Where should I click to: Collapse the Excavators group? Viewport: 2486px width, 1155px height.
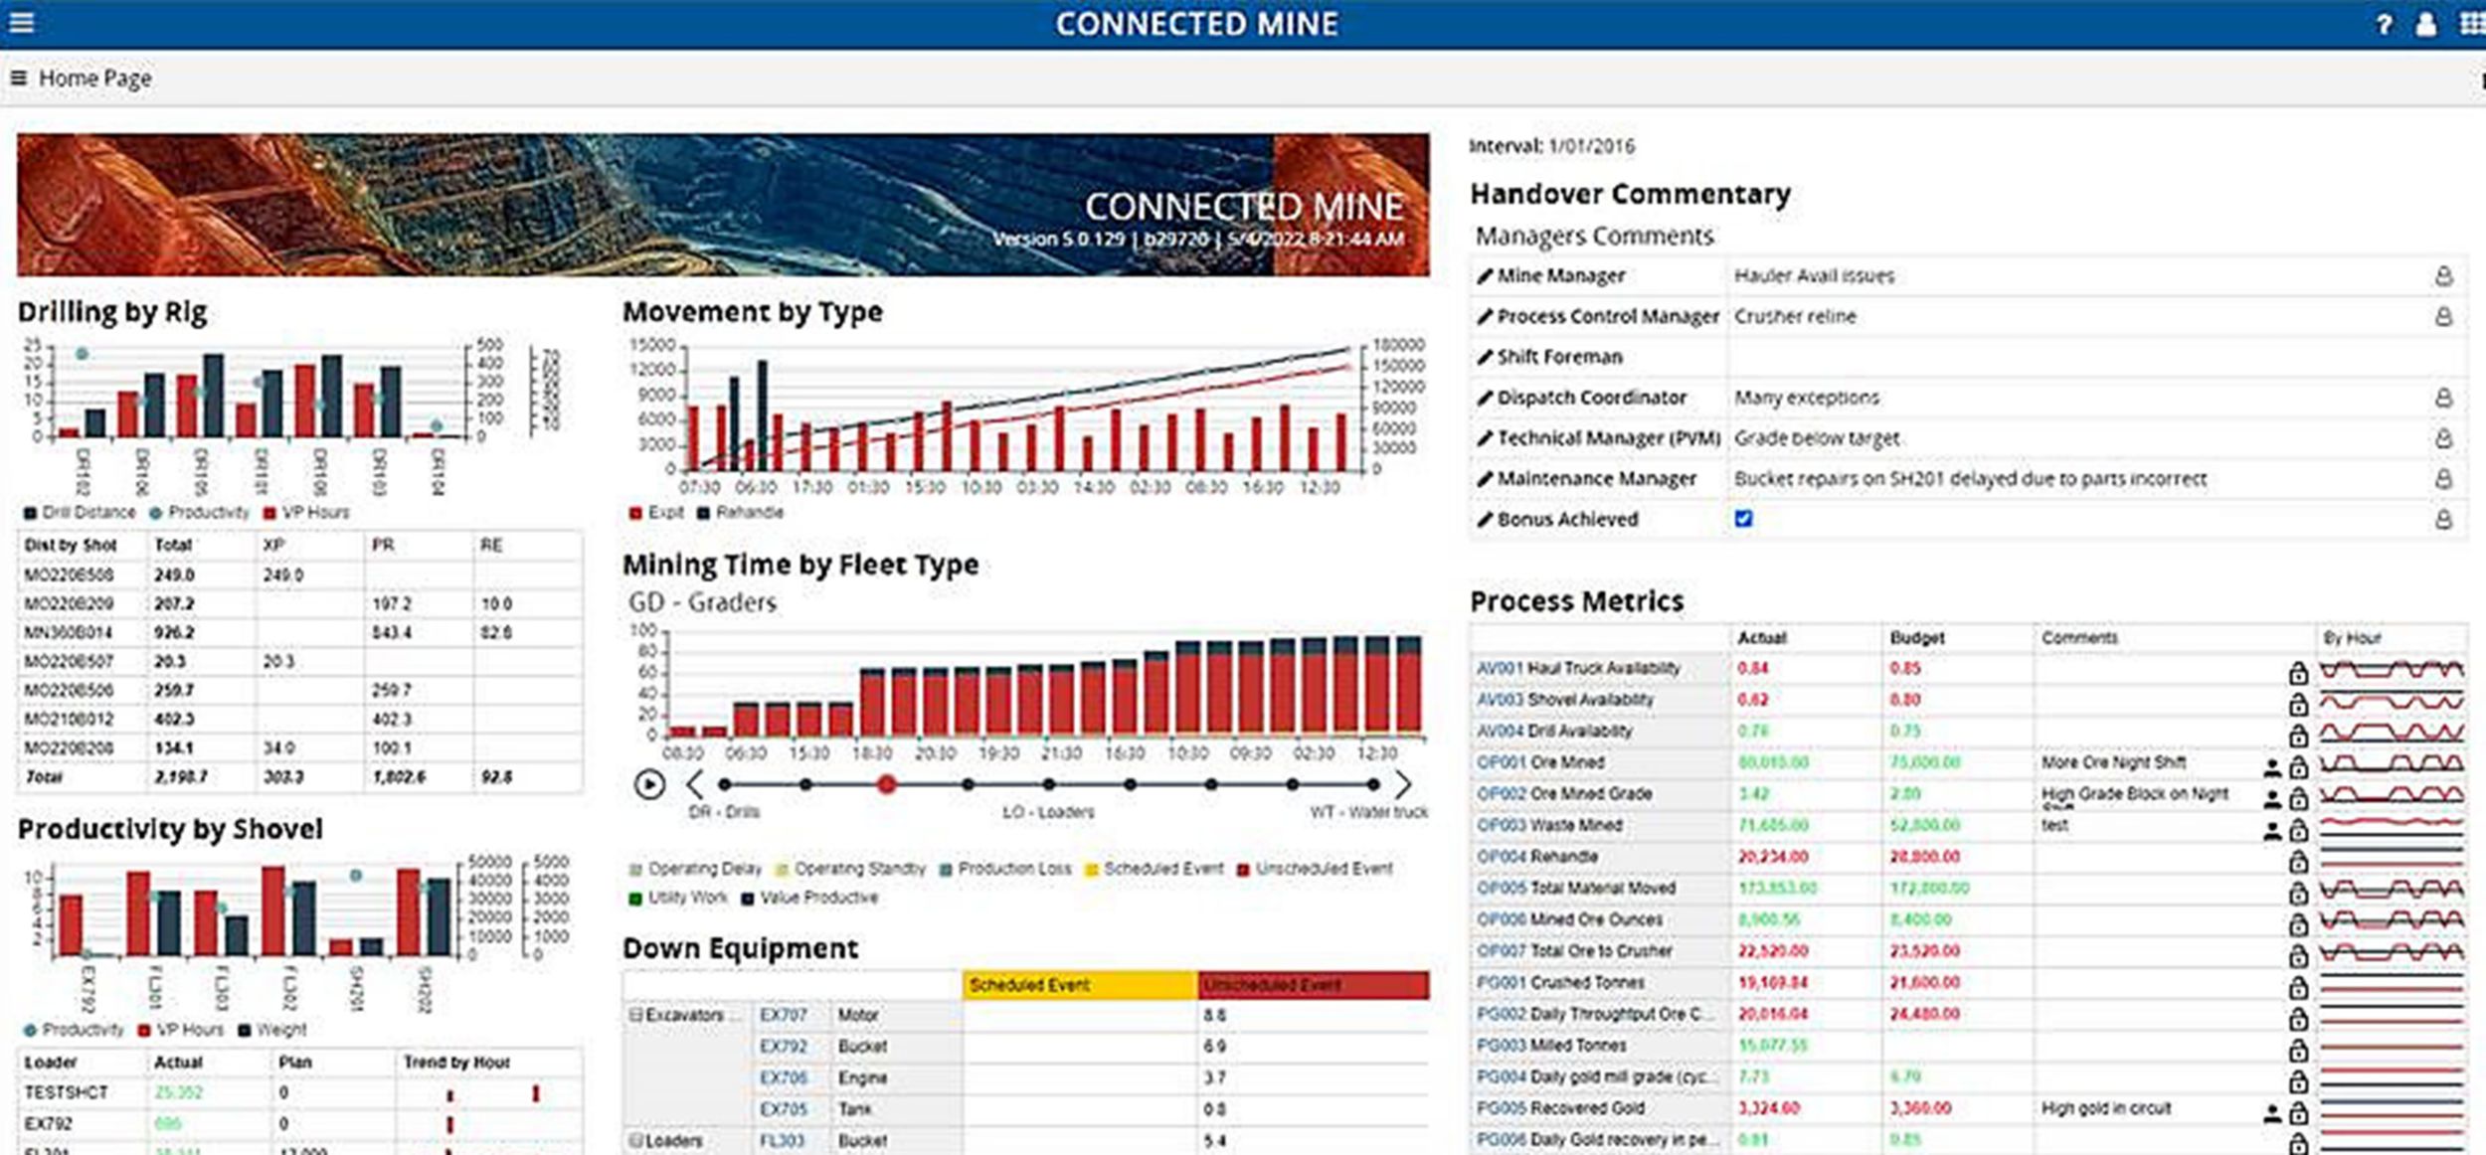click(634, 1015)
